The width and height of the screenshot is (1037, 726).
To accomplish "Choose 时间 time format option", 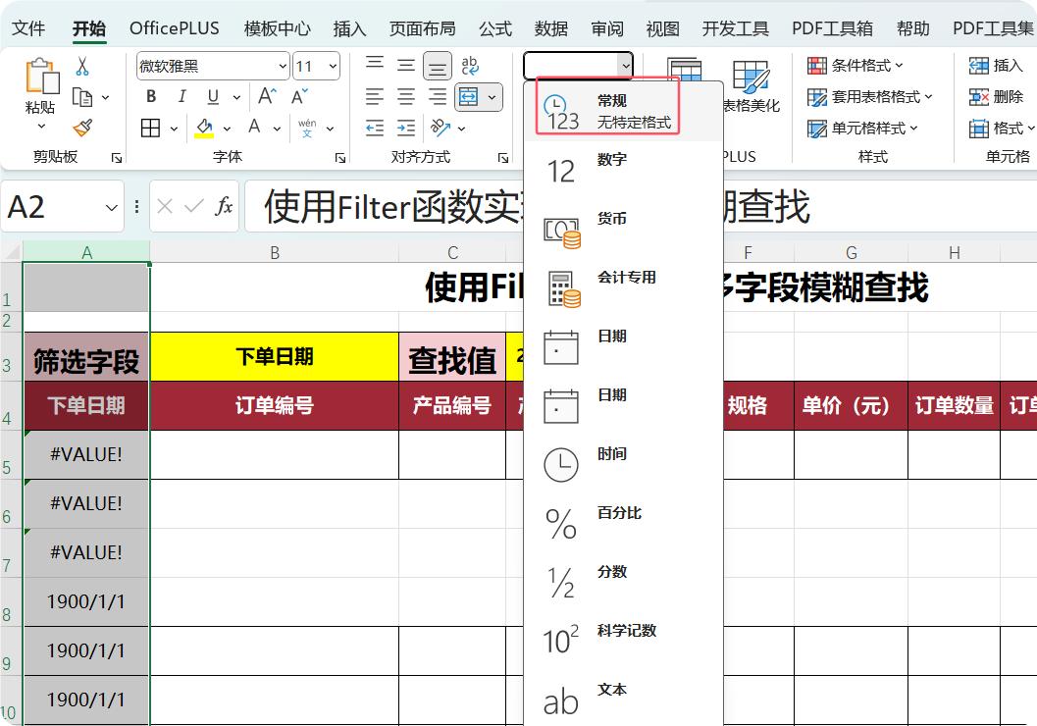I will pyautogui.click(x=622, y=465).
